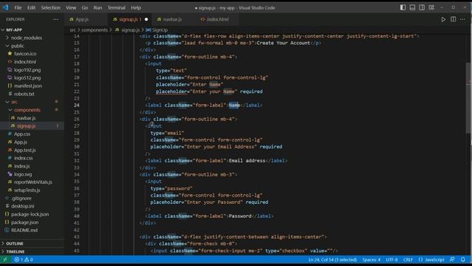This screenshot has height=266, width=472.
Task: Change line endings via CRLF
Action: click(x=408, y=259)
